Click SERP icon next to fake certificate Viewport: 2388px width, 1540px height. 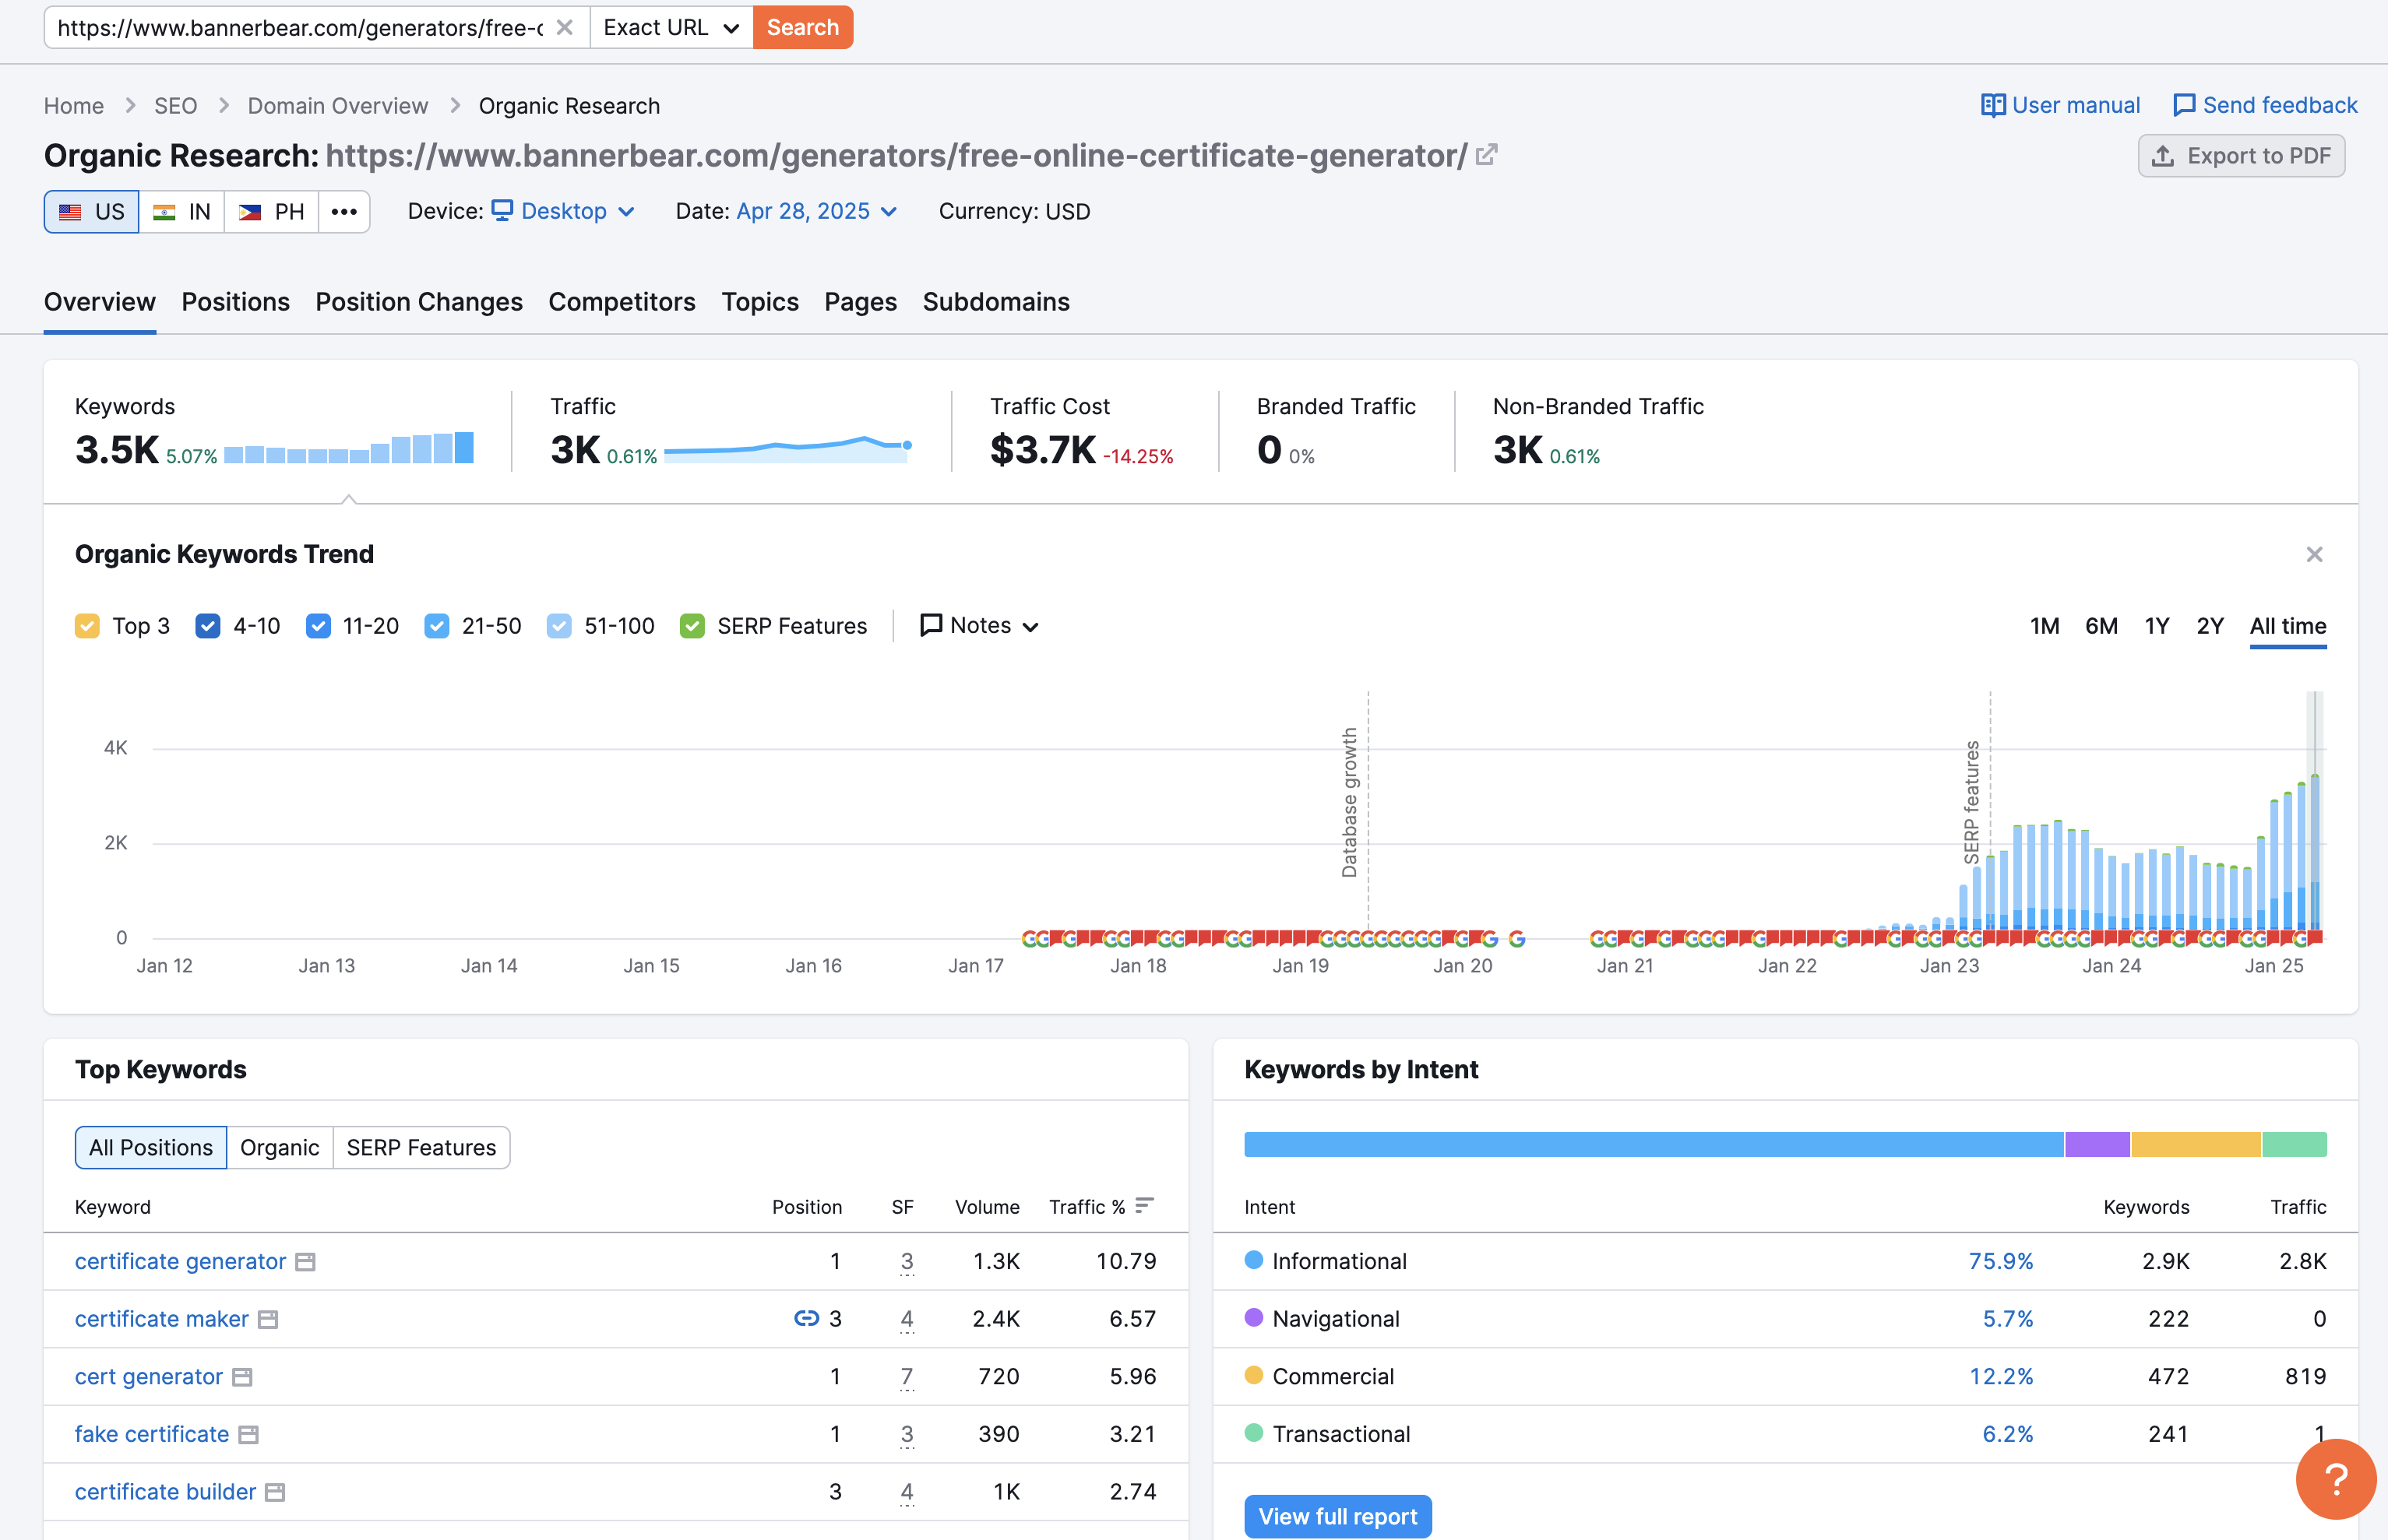tap(249, 1435)
